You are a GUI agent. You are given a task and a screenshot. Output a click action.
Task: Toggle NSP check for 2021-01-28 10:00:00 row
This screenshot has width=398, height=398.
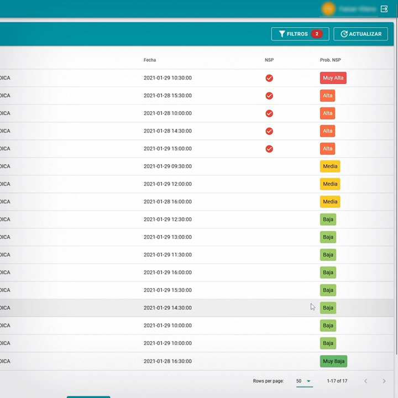click(269, 113)
